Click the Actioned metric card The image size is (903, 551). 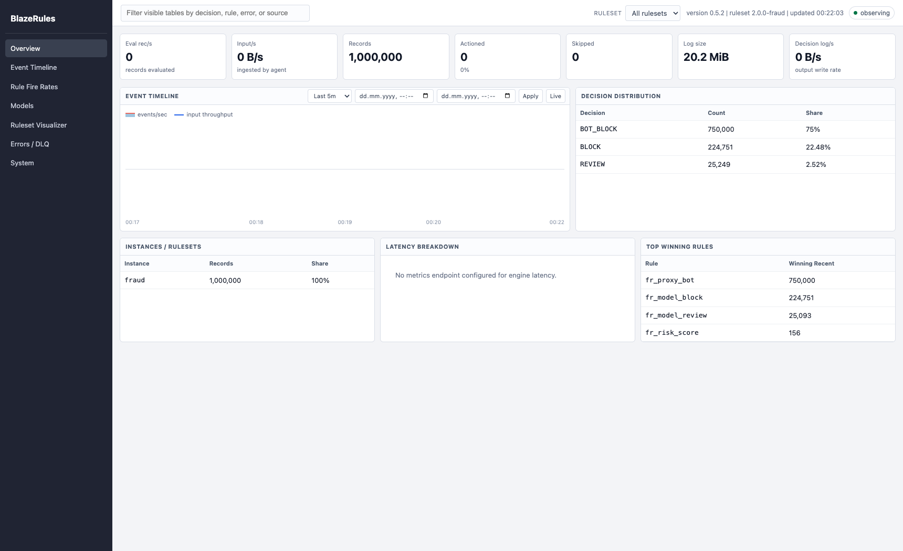tap(508, 57)
